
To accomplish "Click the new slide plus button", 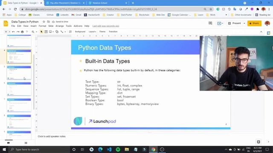I will tap(6, 32).
